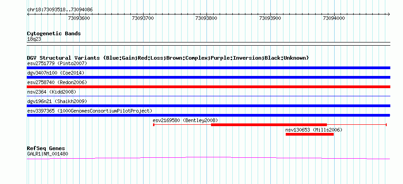Click the RefSeq Genes track title
This screenshot has width=403, height=184.
[x=46, y=148]
